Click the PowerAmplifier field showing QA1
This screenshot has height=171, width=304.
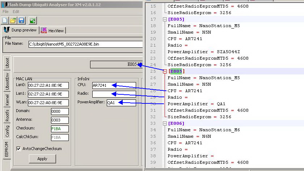coord(121,103)
